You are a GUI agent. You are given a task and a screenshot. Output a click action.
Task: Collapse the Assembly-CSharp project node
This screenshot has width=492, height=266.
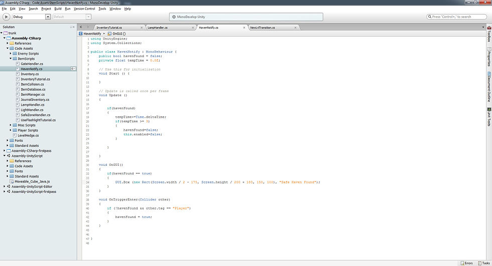(5, 38)
